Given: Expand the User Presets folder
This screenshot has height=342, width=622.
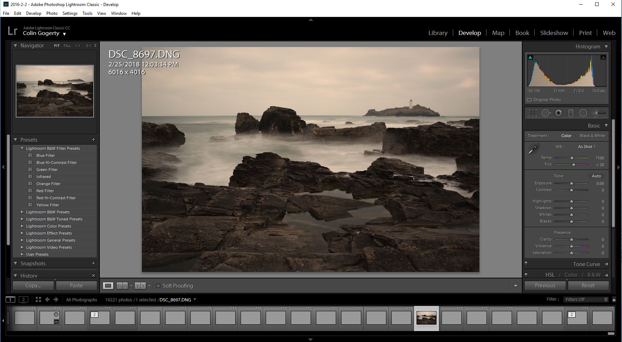Looking at the screenshot, I should (x=22, y=254).
